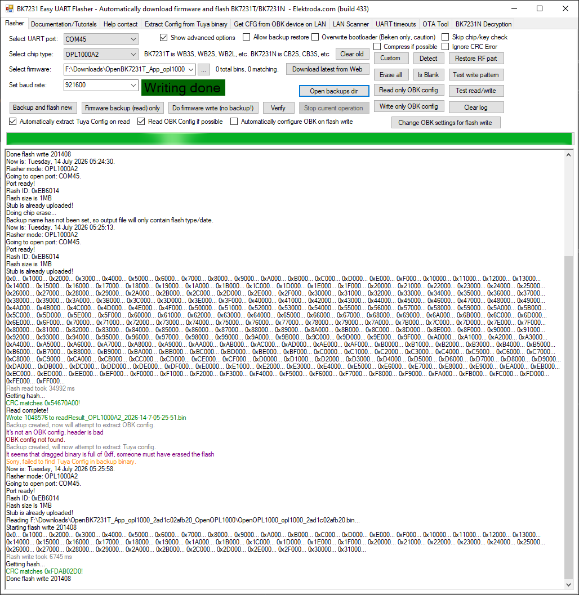579x595 pixels.
Task: Expand the firmware file dropdown
Action: coord(191,69)
